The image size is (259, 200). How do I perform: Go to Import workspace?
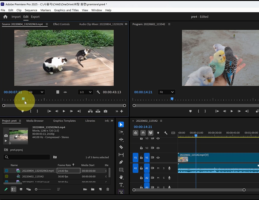coord(16,17)
